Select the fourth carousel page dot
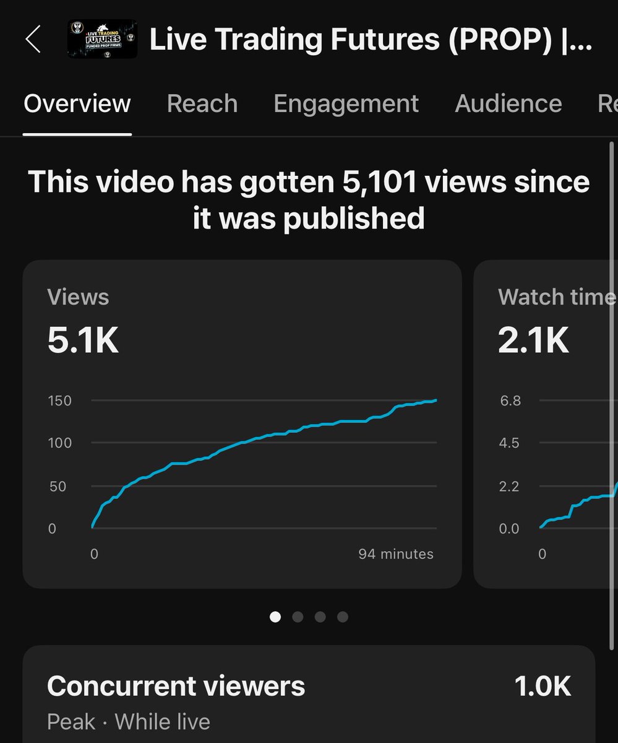Screen dimensions: 618x743 coord(343,617)
